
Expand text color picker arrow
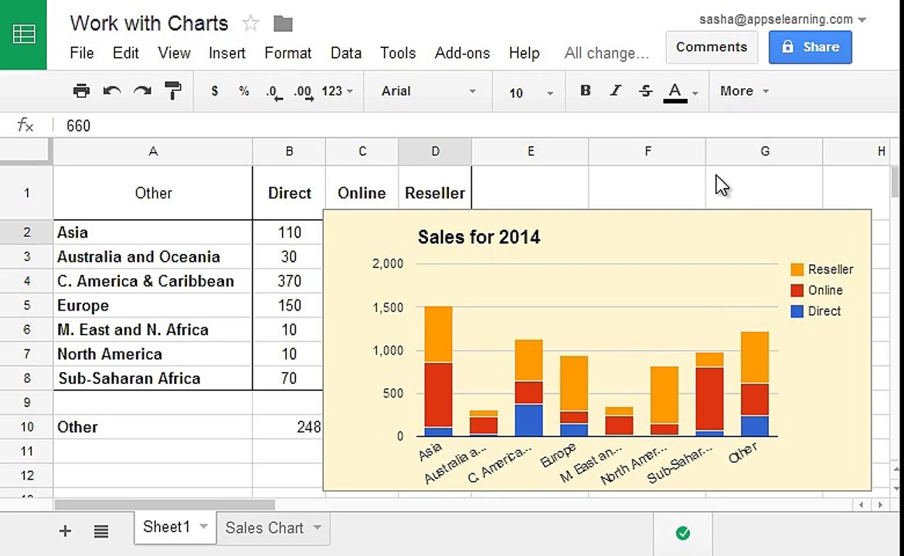tap(695, 93)
